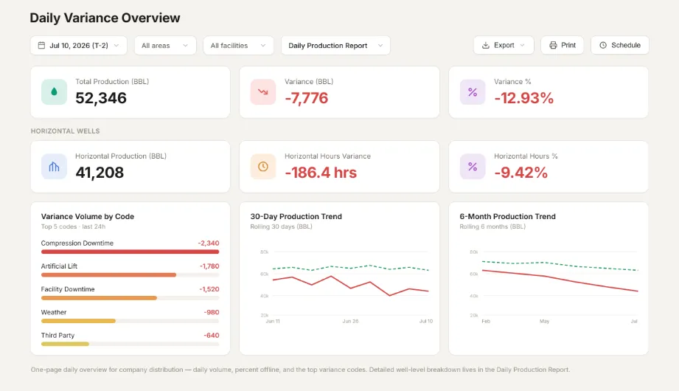Viewport: 679px width, 391px height.
Task: Click the green droplet Total Production icon
Action: point(54,92)
